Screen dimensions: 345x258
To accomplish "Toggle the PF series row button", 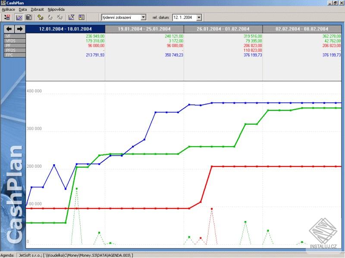I will click(15, 46).
